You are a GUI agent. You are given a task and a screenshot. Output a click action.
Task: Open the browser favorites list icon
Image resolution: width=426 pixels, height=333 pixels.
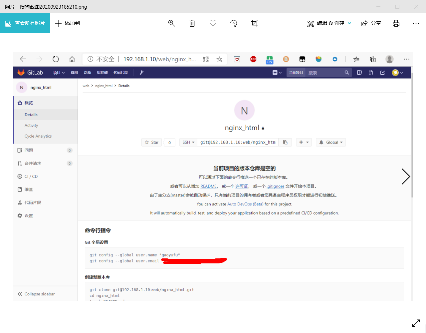click(356, 59)
